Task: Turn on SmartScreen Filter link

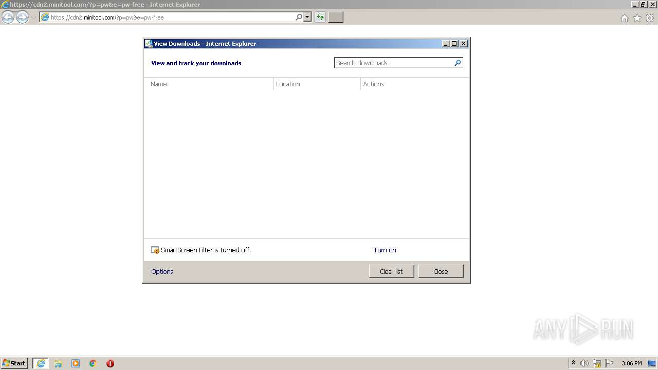Action: (385, 250)
